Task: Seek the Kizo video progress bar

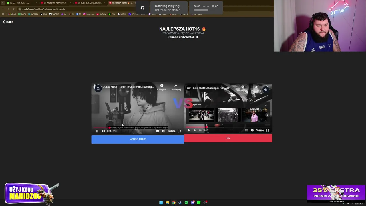Action: [x=228, y=127]
